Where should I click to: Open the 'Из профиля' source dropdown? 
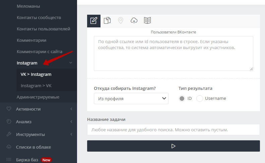[x=131, y=99]
